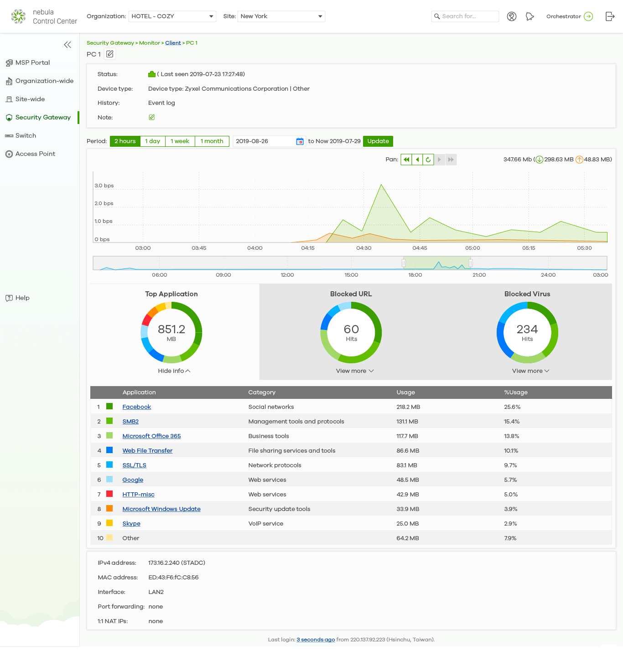Collapse Top Application via Hide info

click(x=174, y=371)
